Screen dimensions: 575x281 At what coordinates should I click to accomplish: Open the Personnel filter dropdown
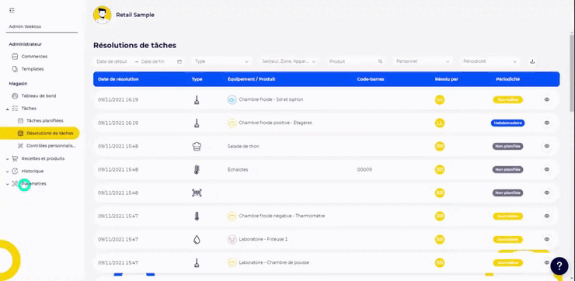[423, 61]
